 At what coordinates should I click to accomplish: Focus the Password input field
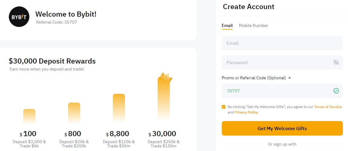point(282,62)
